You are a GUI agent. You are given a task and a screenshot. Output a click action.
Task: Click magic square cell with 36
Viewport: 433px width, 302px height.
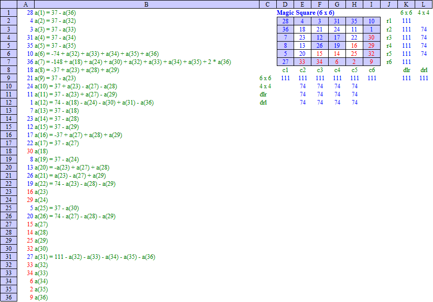285,29
